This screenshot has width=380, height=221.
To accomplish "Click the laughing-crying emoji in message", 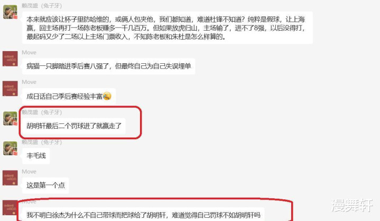I will point(107,96).
